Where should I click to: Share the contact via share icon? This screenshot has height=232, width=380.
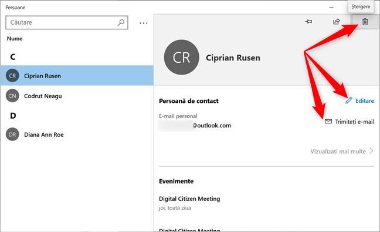(x=337, y=22)
